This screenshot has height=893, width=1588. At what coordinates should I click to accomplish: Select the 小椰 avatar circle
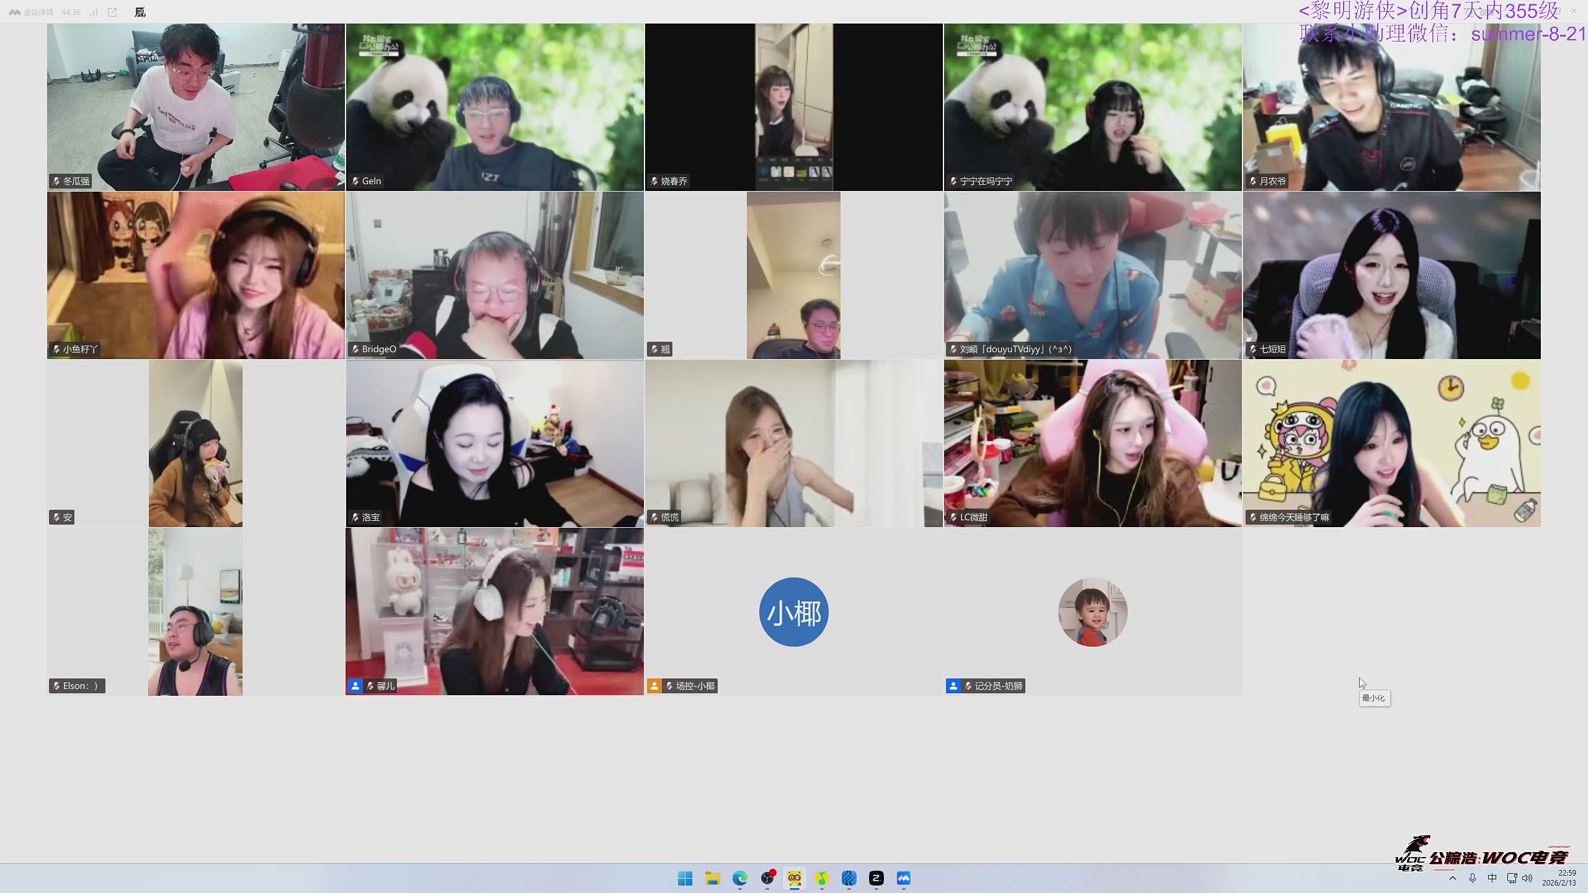tap(793, 612)
